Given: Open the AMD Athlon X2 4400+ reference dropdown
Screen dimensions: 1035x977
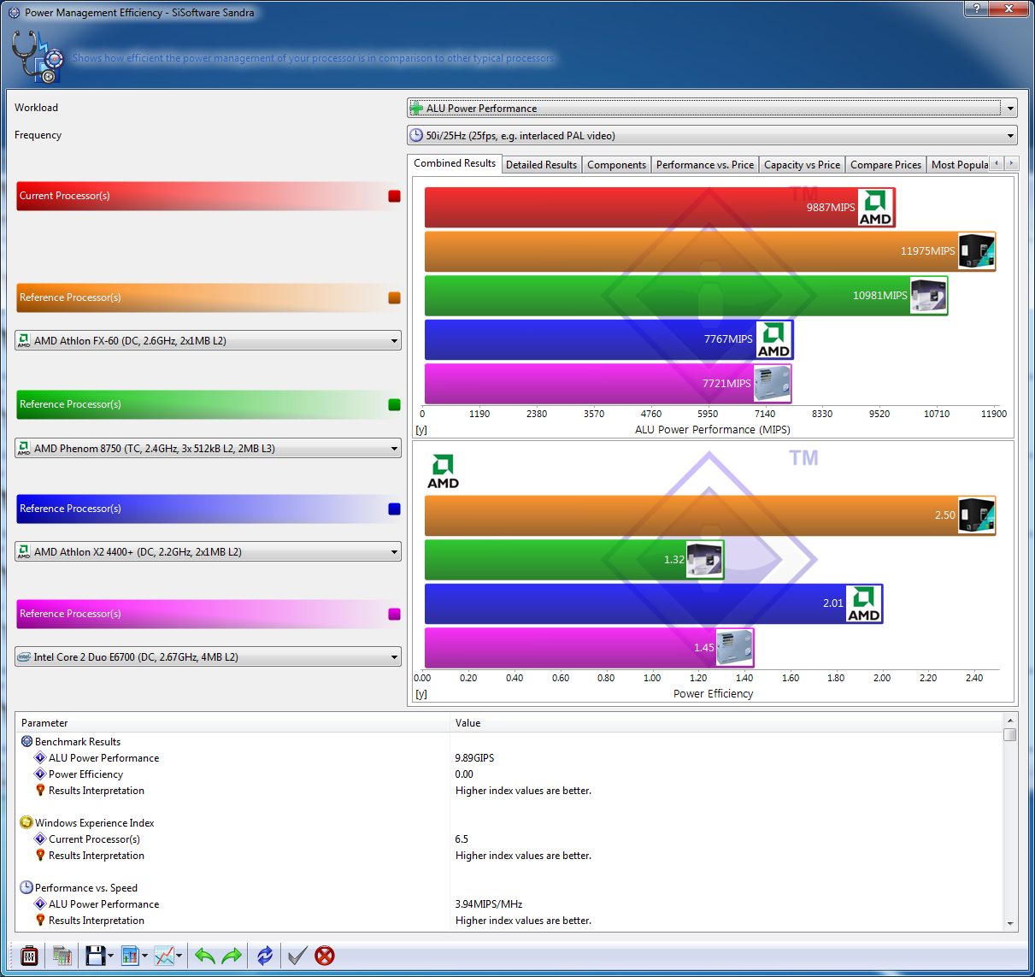Looking at the screenshot, I should coord(208,551).
